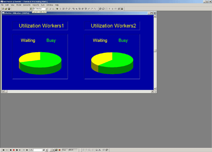Screen dimensions: 212x152
Task: Open the Run menu
Action: coord(42,5)
